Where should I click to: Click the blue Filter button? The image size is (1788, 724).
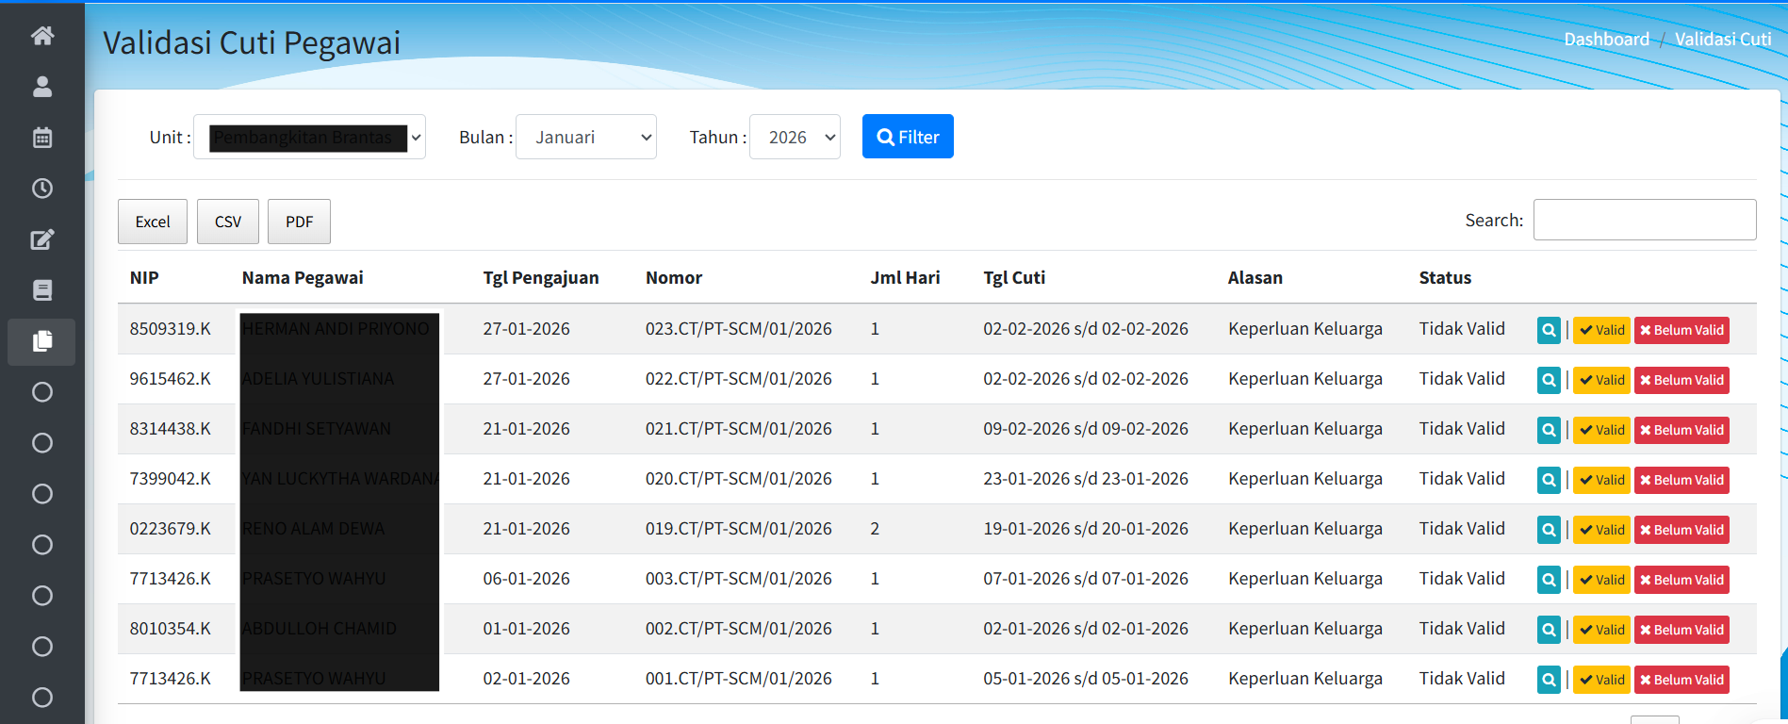(x=907, y=137)
